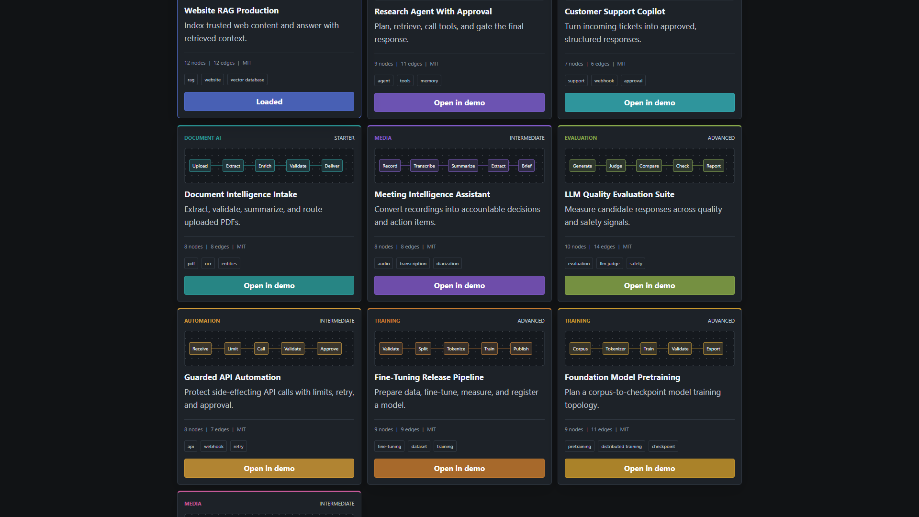Image resolution: width=919 pixels, height=517 pixels.
Task: Click the 'approval' tag
Action: pos(633,81)
